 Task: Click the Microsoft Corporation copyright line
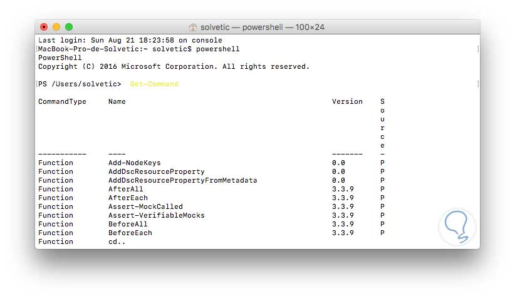pyautogui.click(x=174, y=66)
